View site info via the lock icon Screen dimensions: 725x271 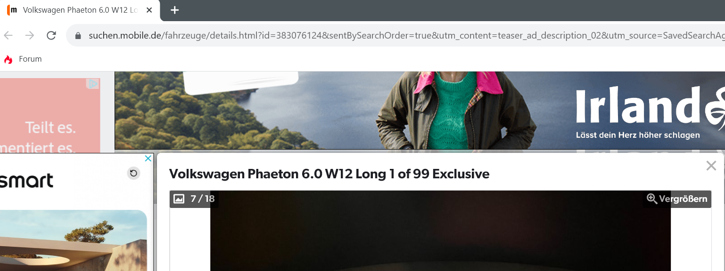pos(78,36)
